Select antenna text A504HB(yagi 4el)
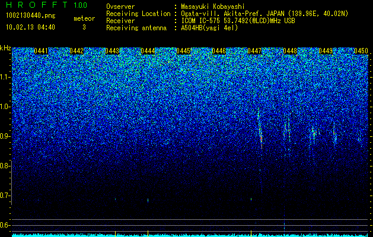 point(209,28)
